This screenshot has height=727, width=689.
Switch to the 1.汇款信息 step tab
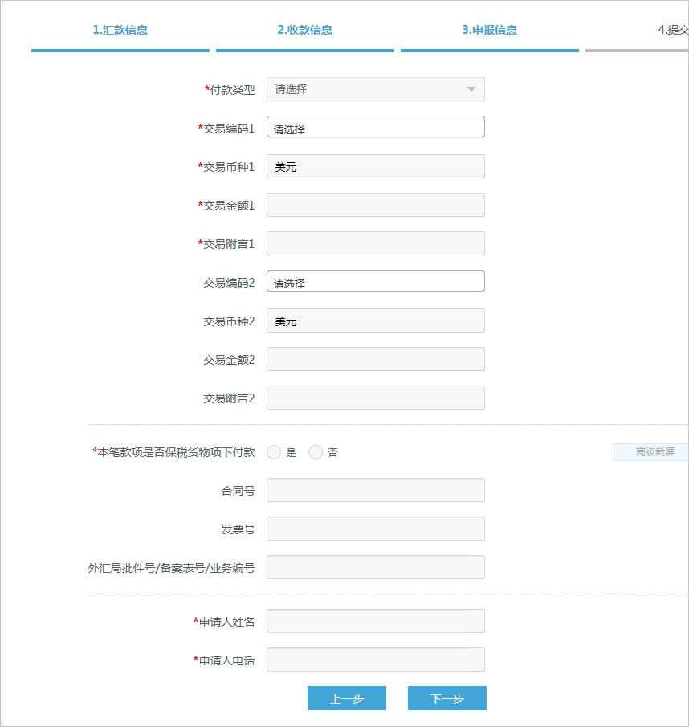tap(120, 31)
